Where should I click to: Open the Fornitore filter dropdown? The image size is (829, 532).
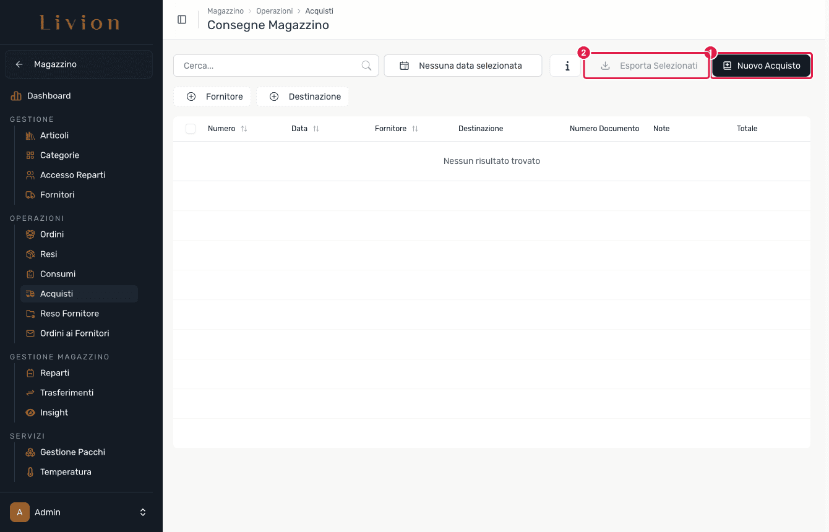pos(212,97)
